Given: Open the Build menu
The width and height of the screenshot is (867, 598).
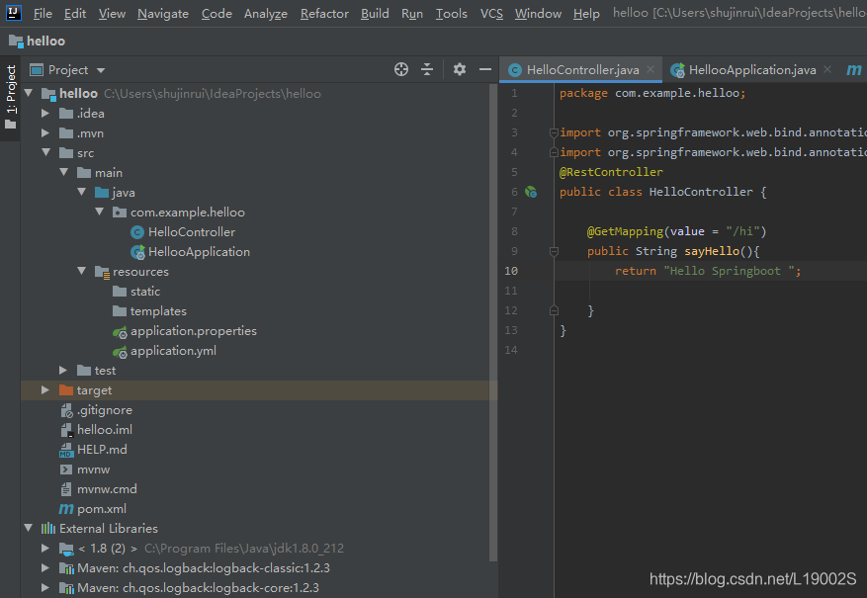Looking at the screenshot, I should (x=375, y=13).
